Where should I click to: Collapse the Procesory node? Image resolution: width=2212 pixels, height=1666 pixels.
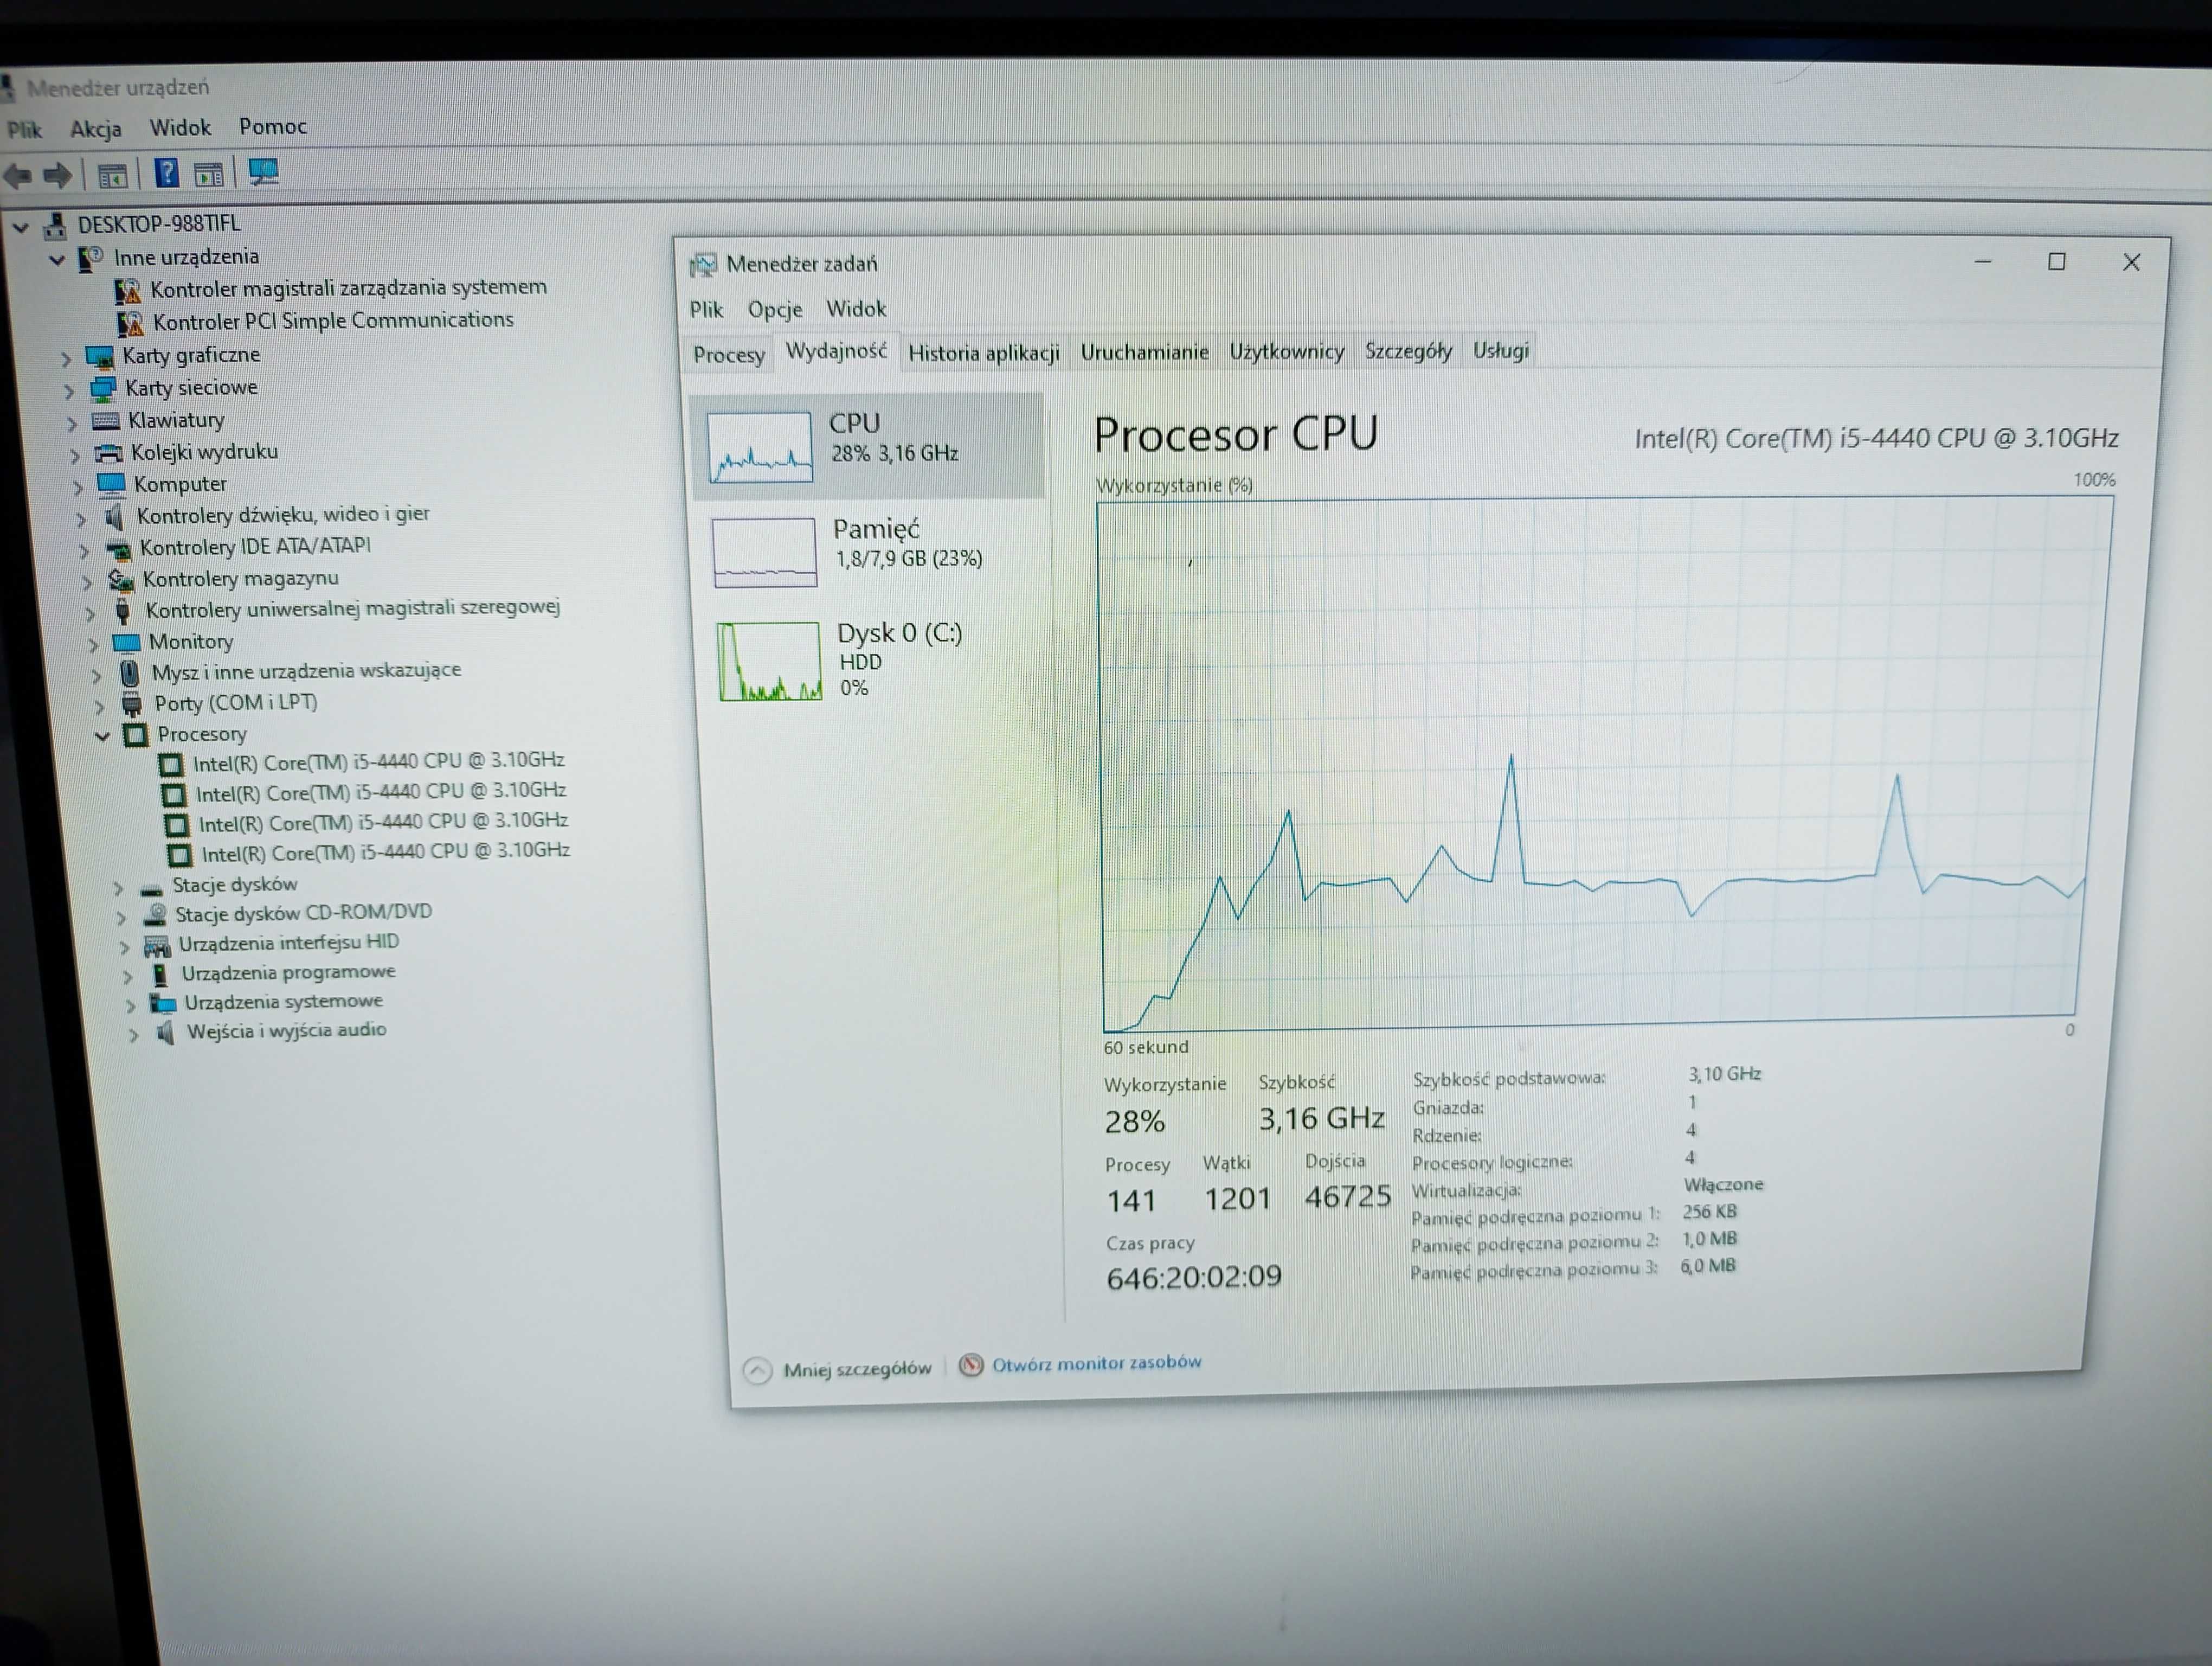click(102, 737)
